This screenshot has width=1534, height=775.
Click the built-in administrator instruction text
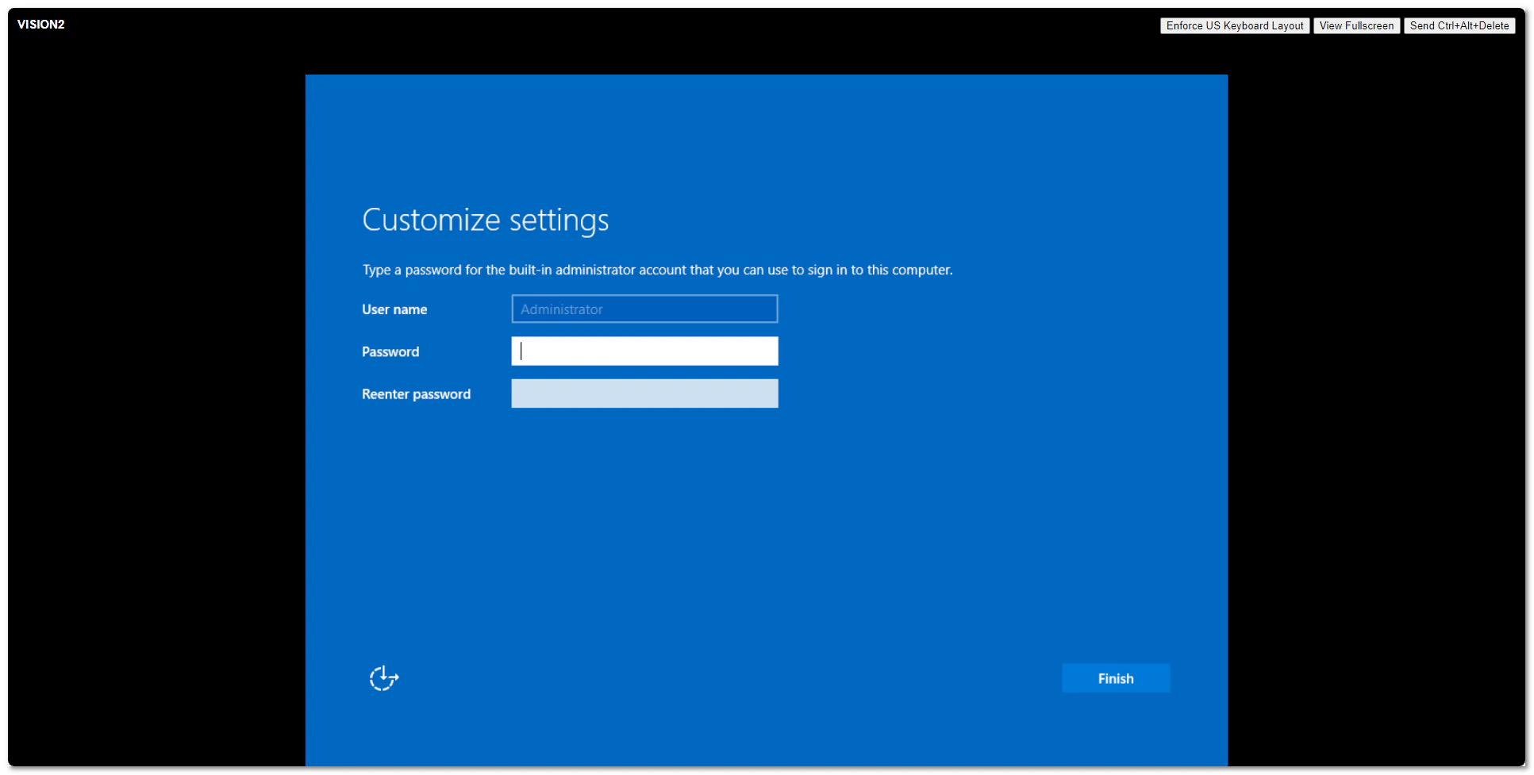657,270
